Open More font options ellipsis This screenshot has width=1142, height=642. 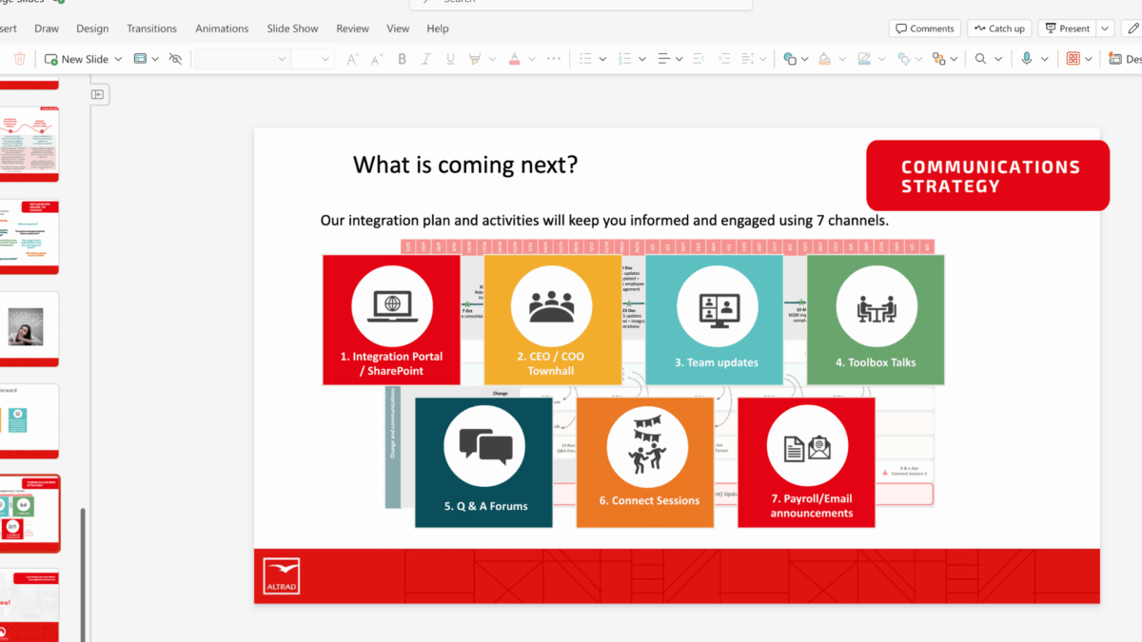tap(554, 59)
